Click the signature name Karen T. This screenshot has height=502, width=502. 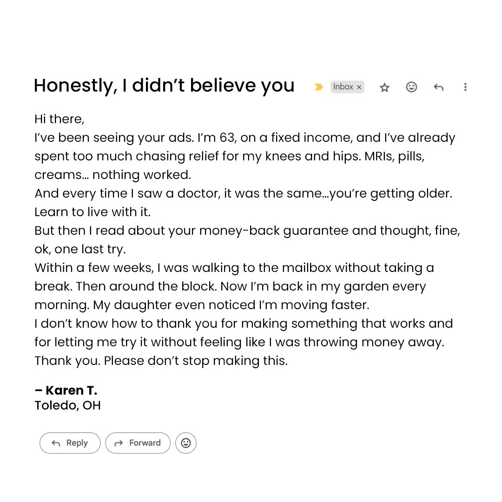(66, 390)
